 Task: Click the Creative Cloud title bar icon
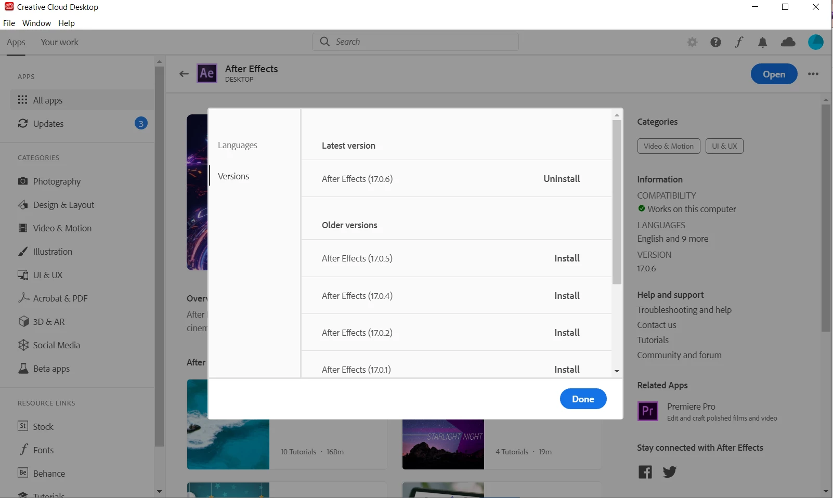[x=9, y=7]
